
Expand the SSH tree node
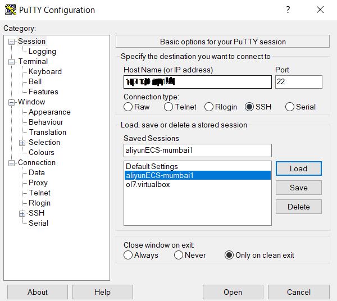click(x=22, y=213)
